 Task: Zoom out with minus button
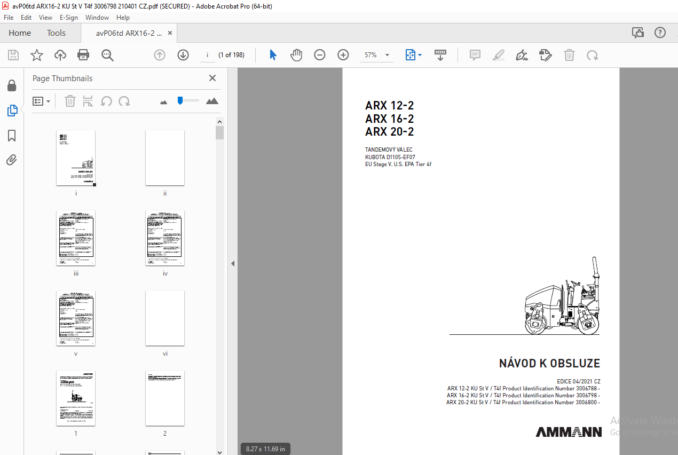click(320, 55)
